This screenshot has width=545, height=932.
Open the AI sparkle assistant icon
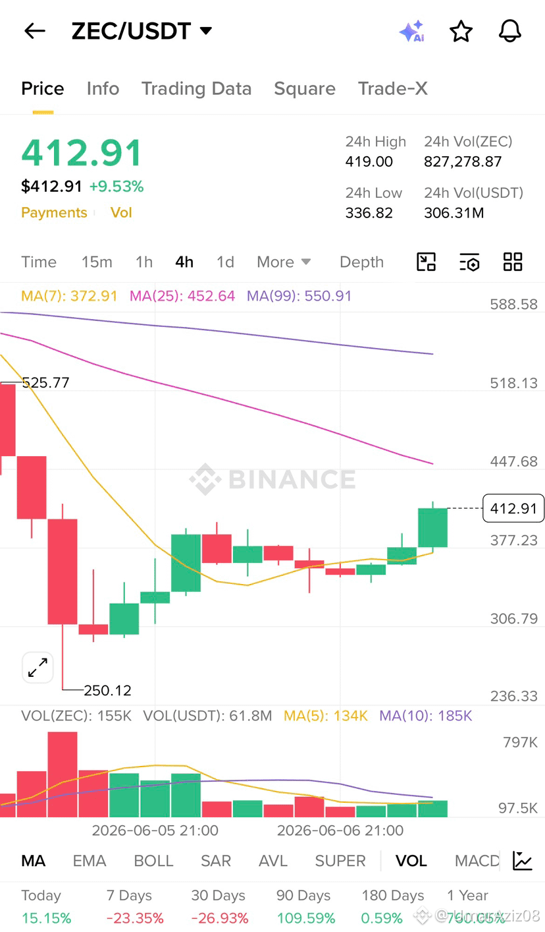click(x=412, y=31)
